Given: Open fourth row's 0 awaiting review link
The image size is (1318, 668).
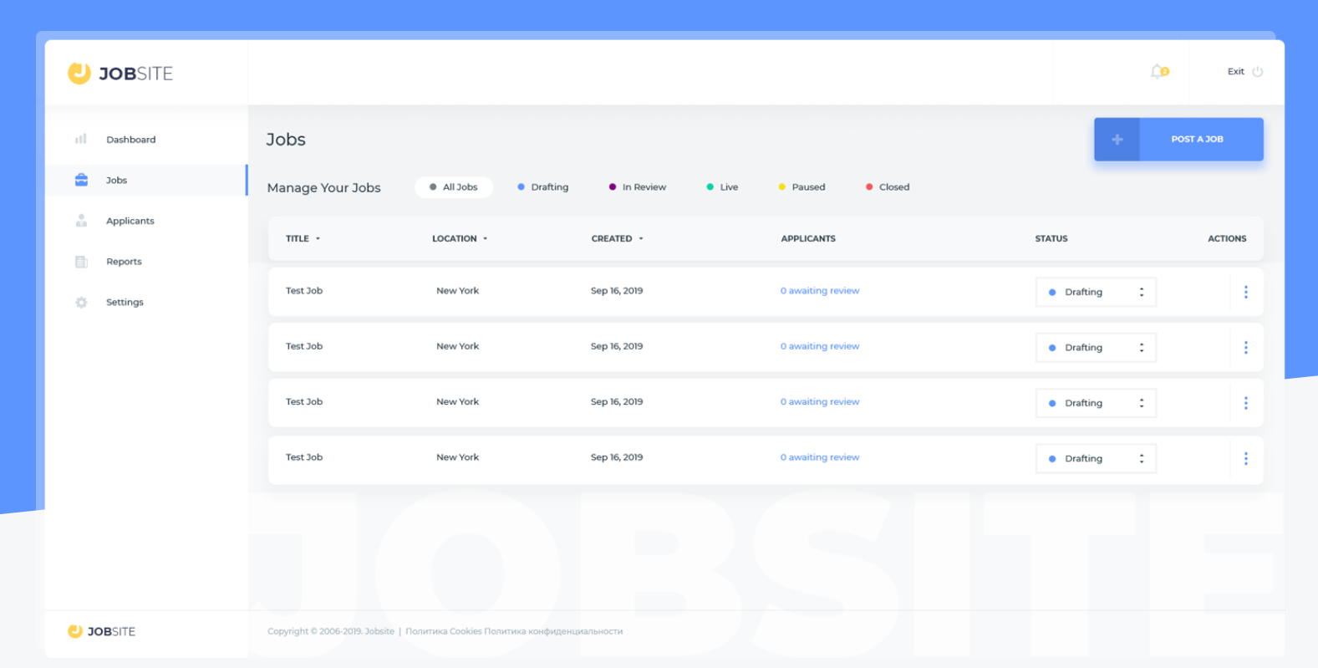Looking at the screenshot, I should coord(820,457).
